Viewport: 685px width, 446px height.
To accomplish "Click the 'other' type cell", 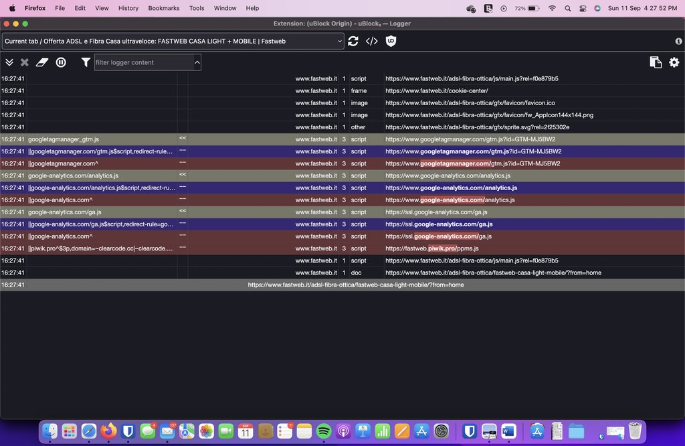I will [x=358, y=127].
